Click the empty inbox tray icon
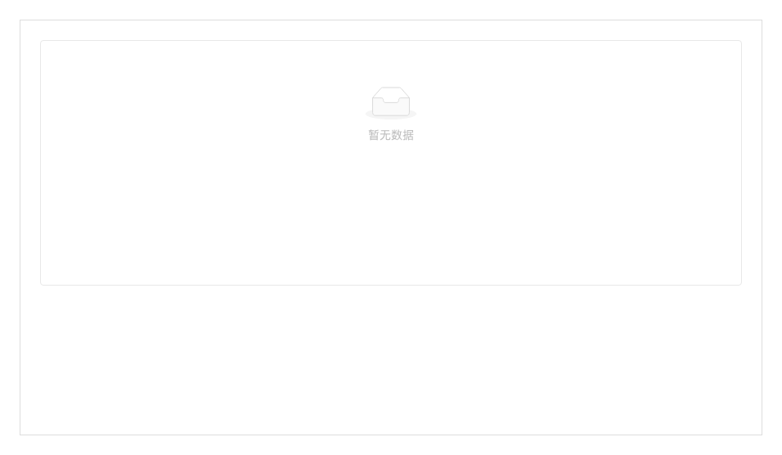782x455 pixels. [391, 103]
